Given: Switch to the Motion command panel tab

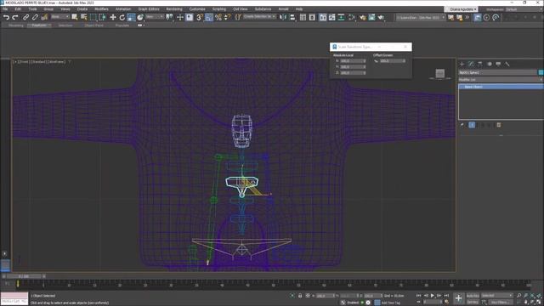Looking at the screenshot, I should (490, 64).
